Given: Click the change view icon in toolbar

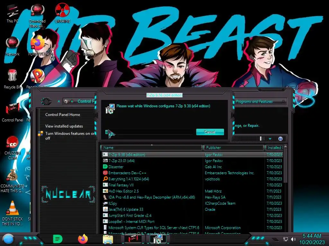Looking at the screenshot, I should (262, 139).
